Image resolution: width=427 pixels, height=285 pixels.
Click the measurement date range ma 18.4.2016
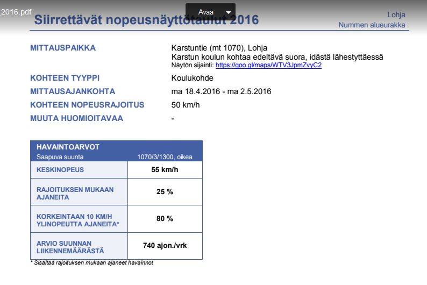(x=221, y=91)
